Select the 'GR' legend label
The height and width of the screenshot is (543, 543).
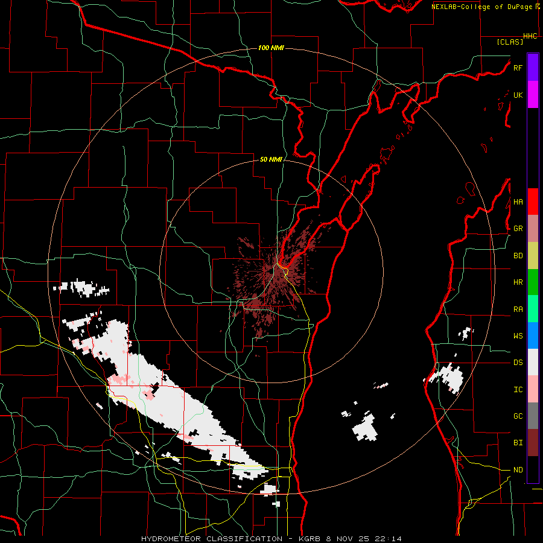[x=518, y=229]
